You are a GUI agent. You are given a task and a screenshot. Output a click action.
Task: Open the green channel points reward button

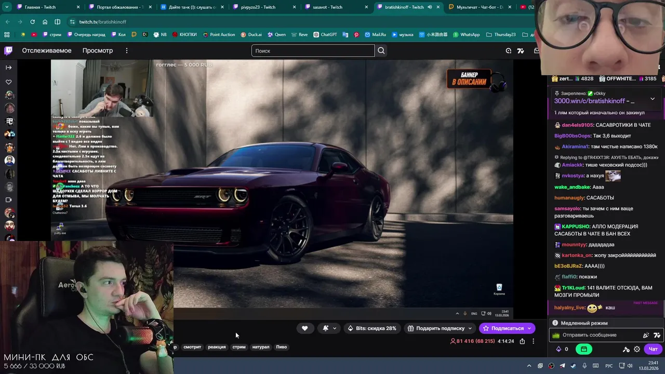pos(584,349)
